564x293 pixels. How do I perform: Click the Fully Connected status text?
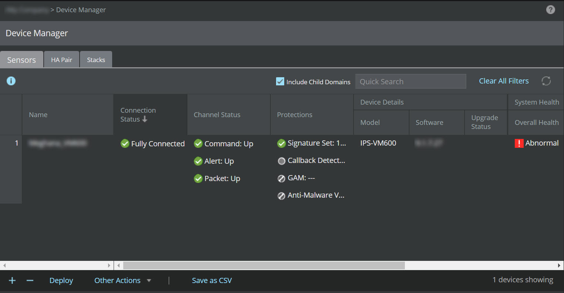pos(158,144)
